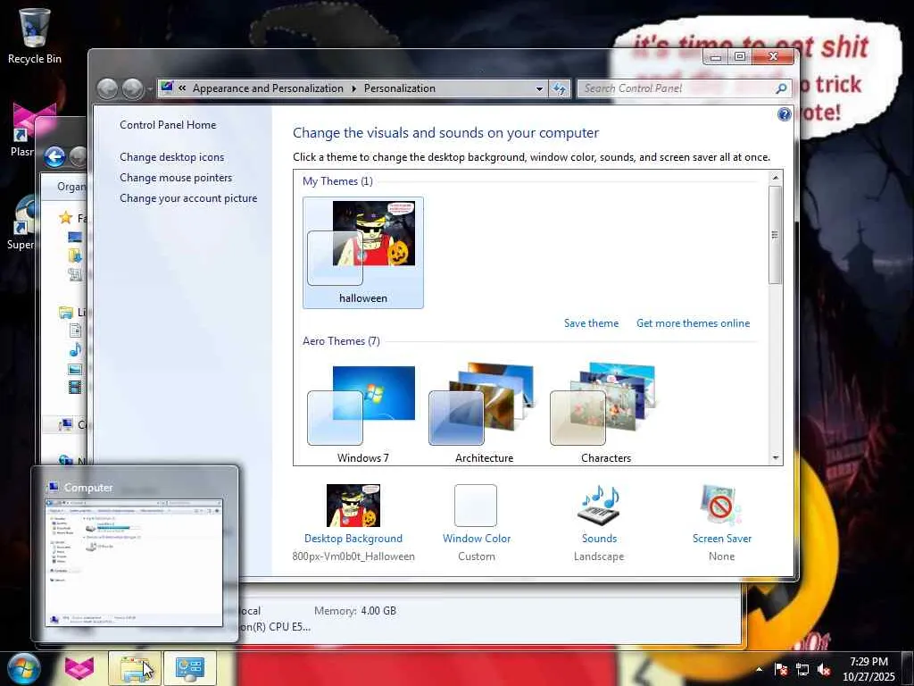Image resolution: width=914 pixels, height=686 pixels.
Task: Click the Control Panel taskbar button
Action: (190, 668)
